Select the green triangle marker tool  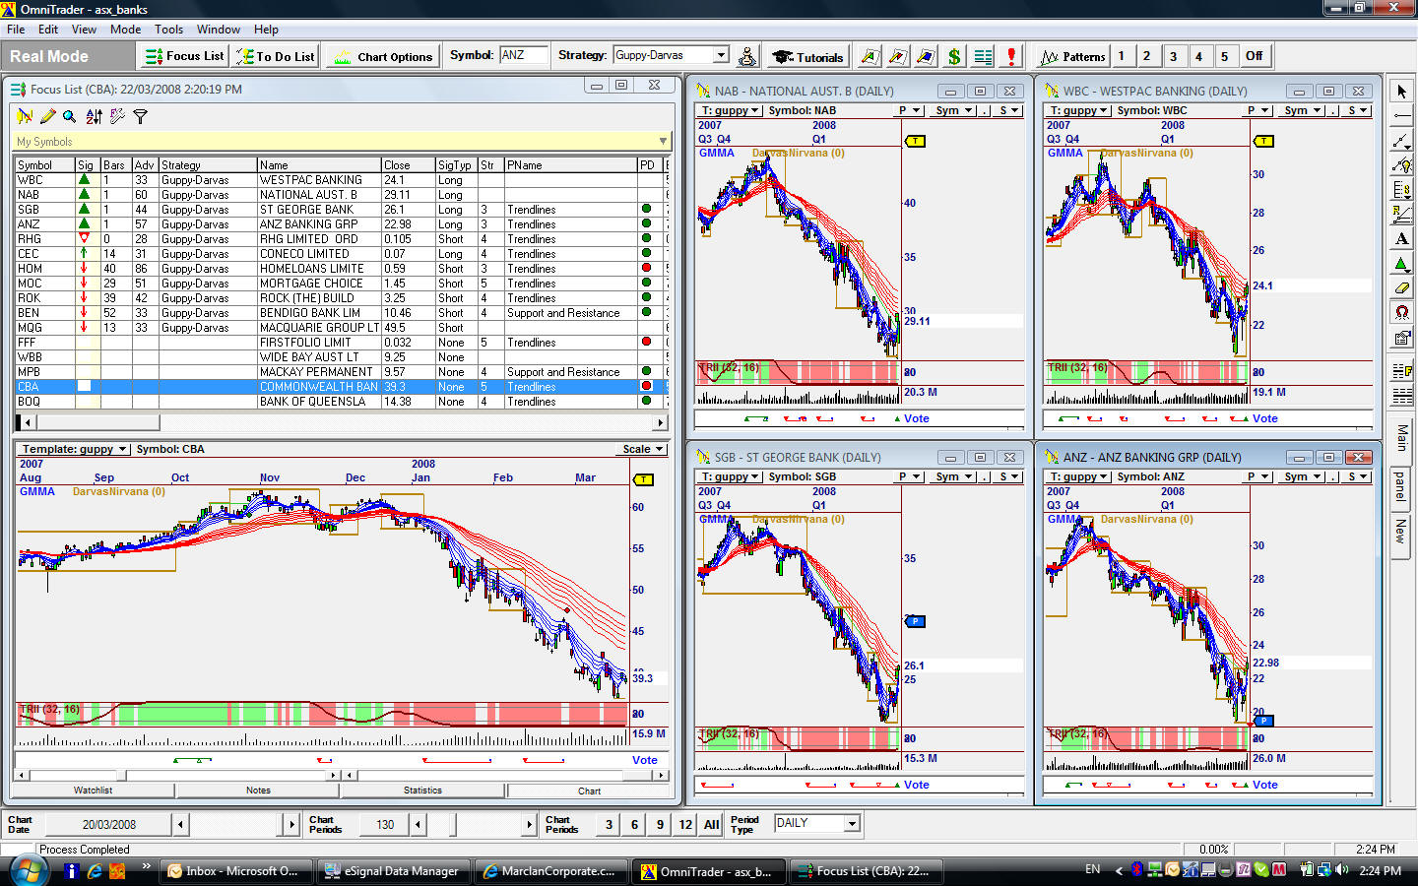(1401, 263)
